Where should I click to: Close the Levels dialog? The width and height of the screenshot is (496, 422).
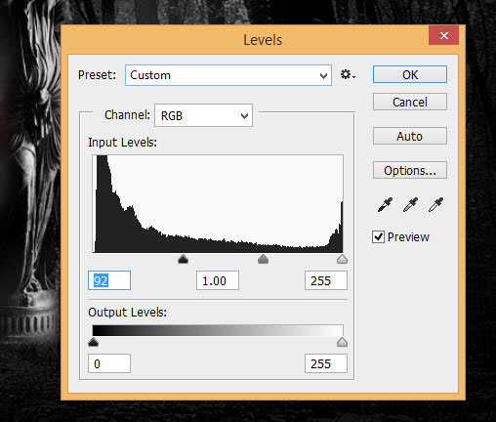pyautogui.click(x=444, y=35)
